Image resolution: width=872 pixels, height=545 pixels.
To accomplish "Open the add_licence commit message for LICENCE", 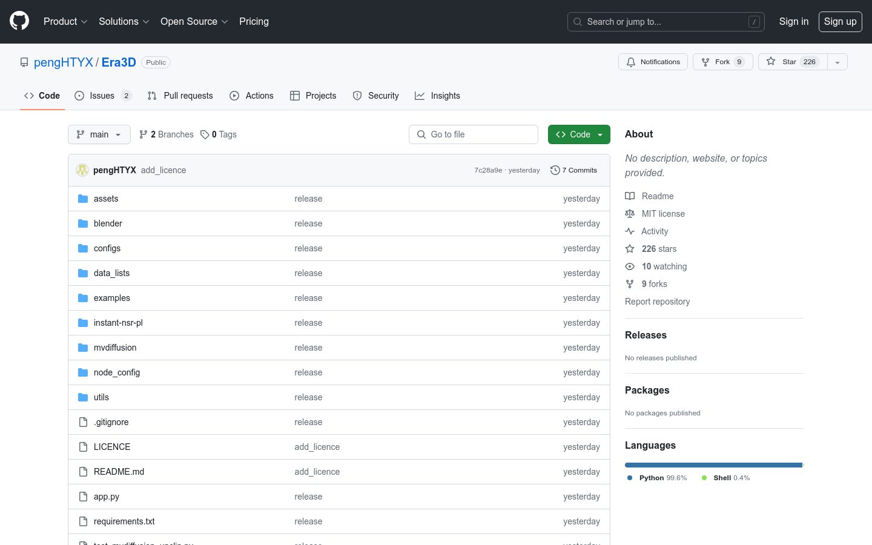I will (x=317, y=447).
